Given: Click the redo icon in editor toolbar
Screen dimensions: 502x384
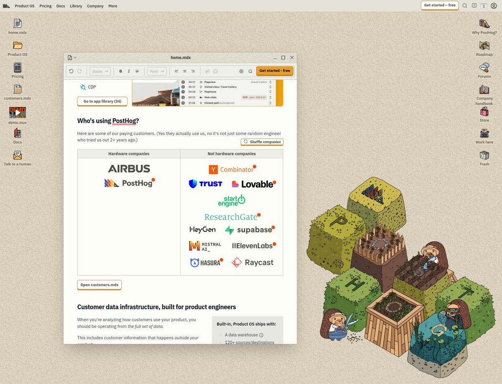Looking at the screenshot, I should [x=79, y=71].
